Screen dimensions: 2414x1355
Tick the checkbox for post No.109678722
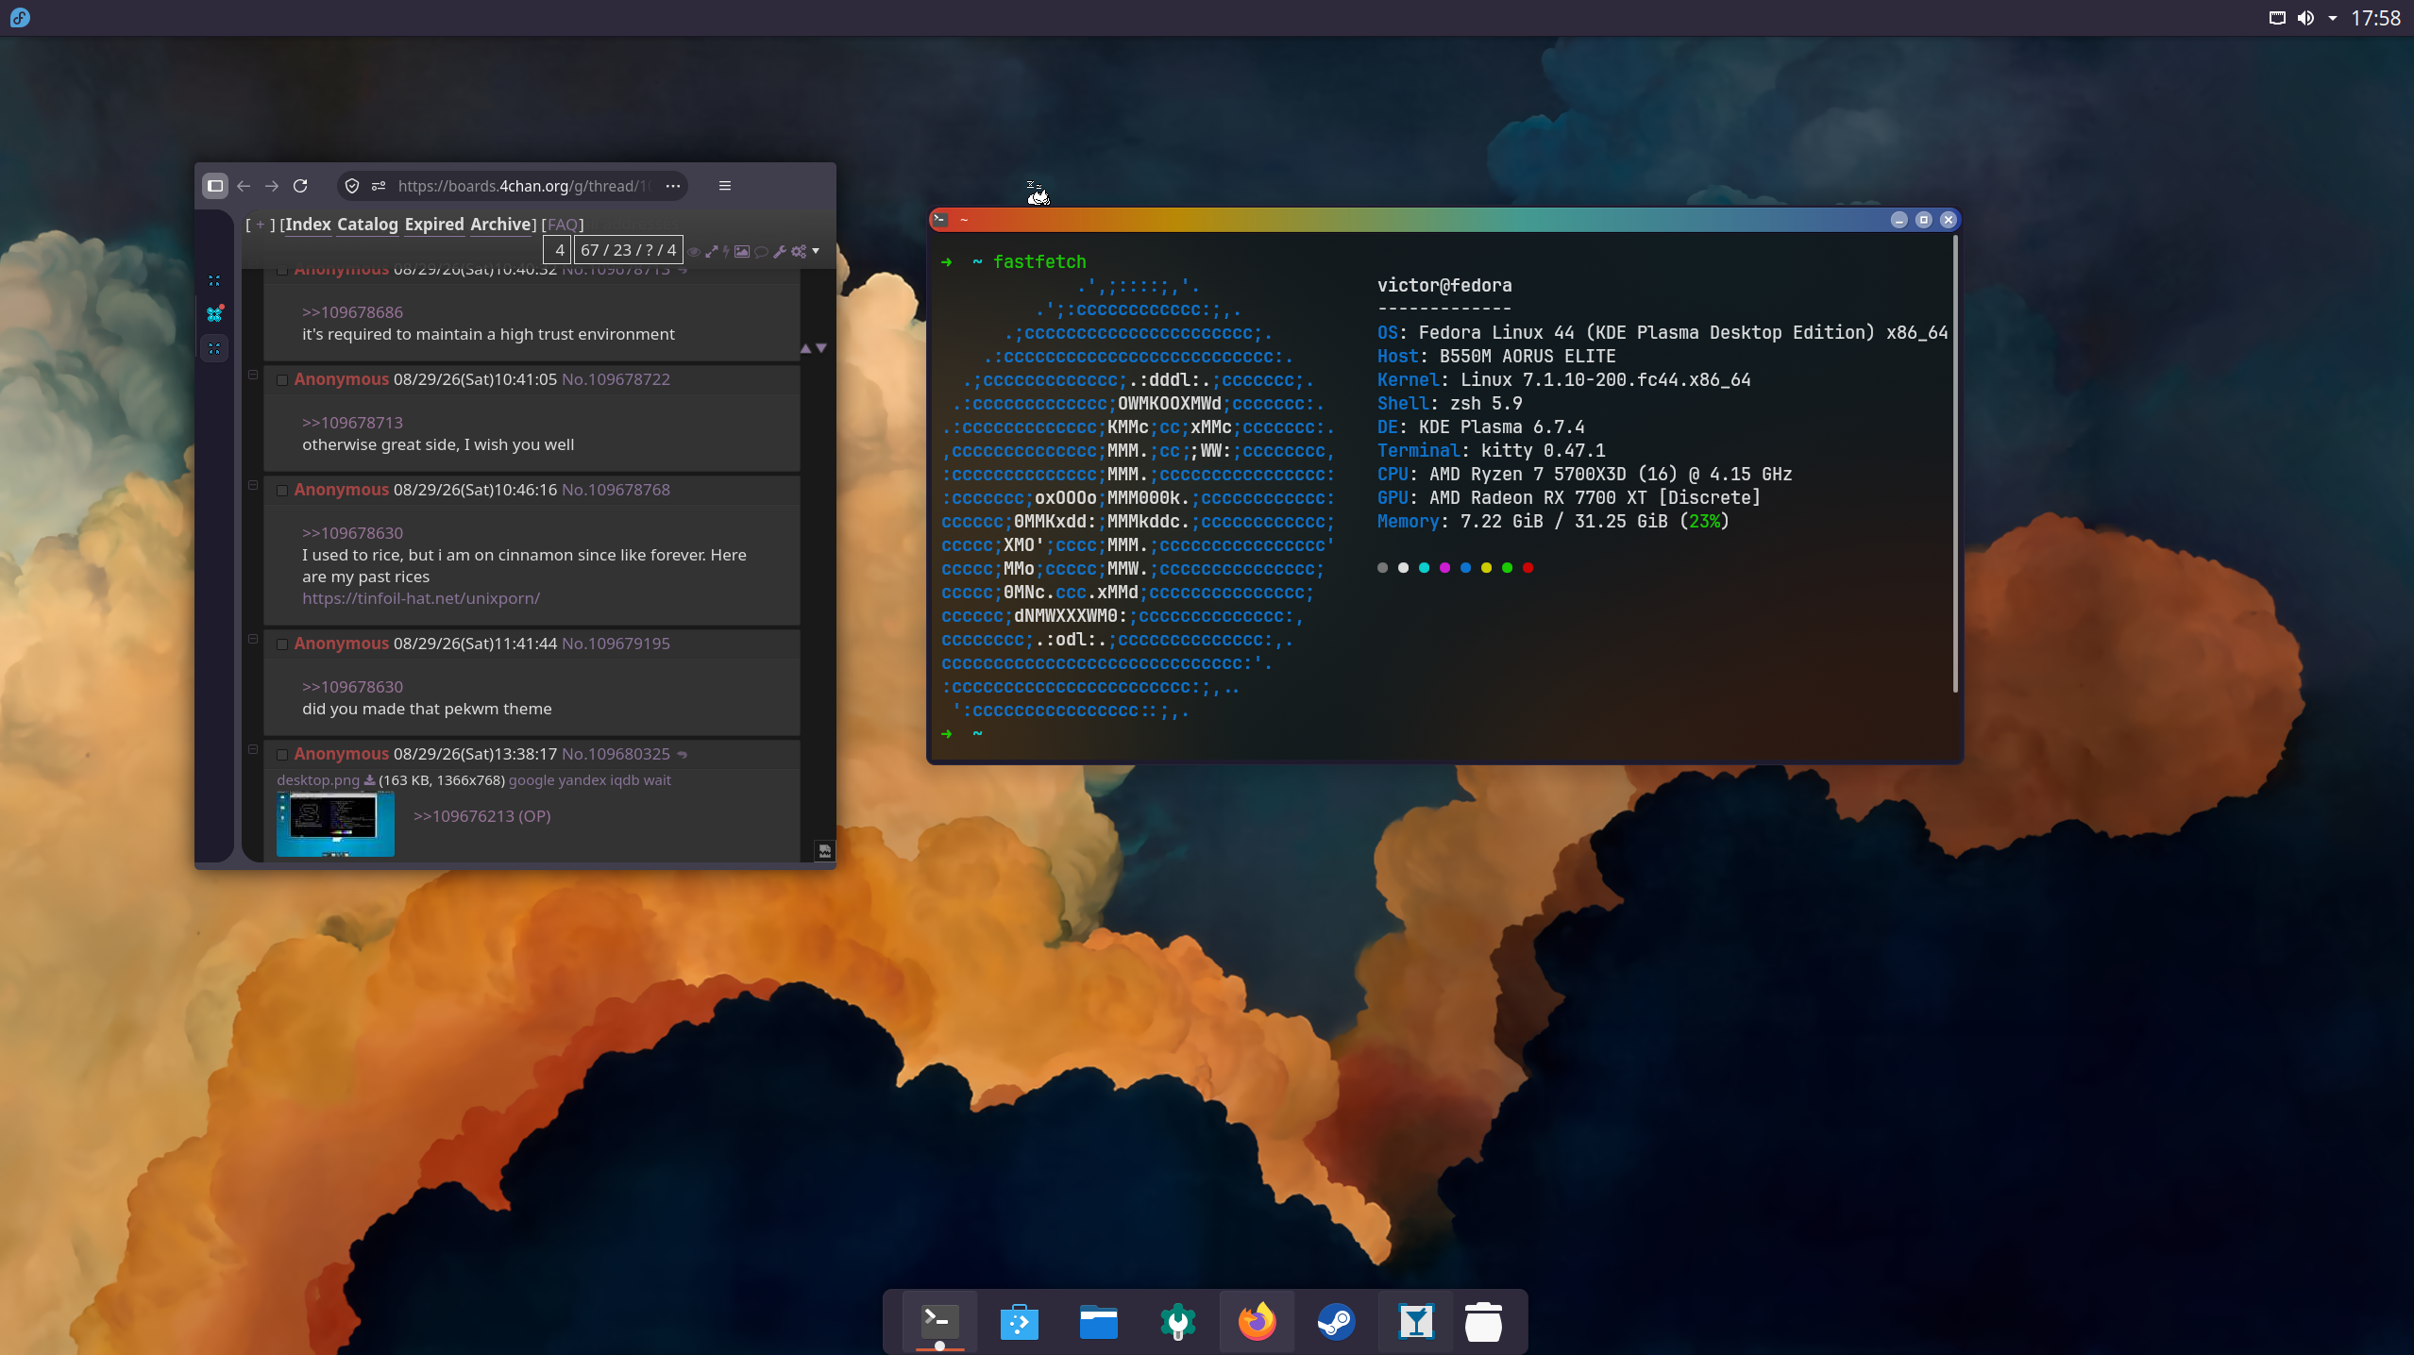[282, 380]
